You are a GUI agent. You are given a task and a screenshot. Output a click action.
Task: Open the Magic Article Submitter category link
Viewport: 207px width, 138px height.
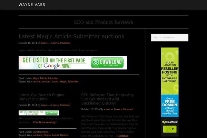(45, 78)
